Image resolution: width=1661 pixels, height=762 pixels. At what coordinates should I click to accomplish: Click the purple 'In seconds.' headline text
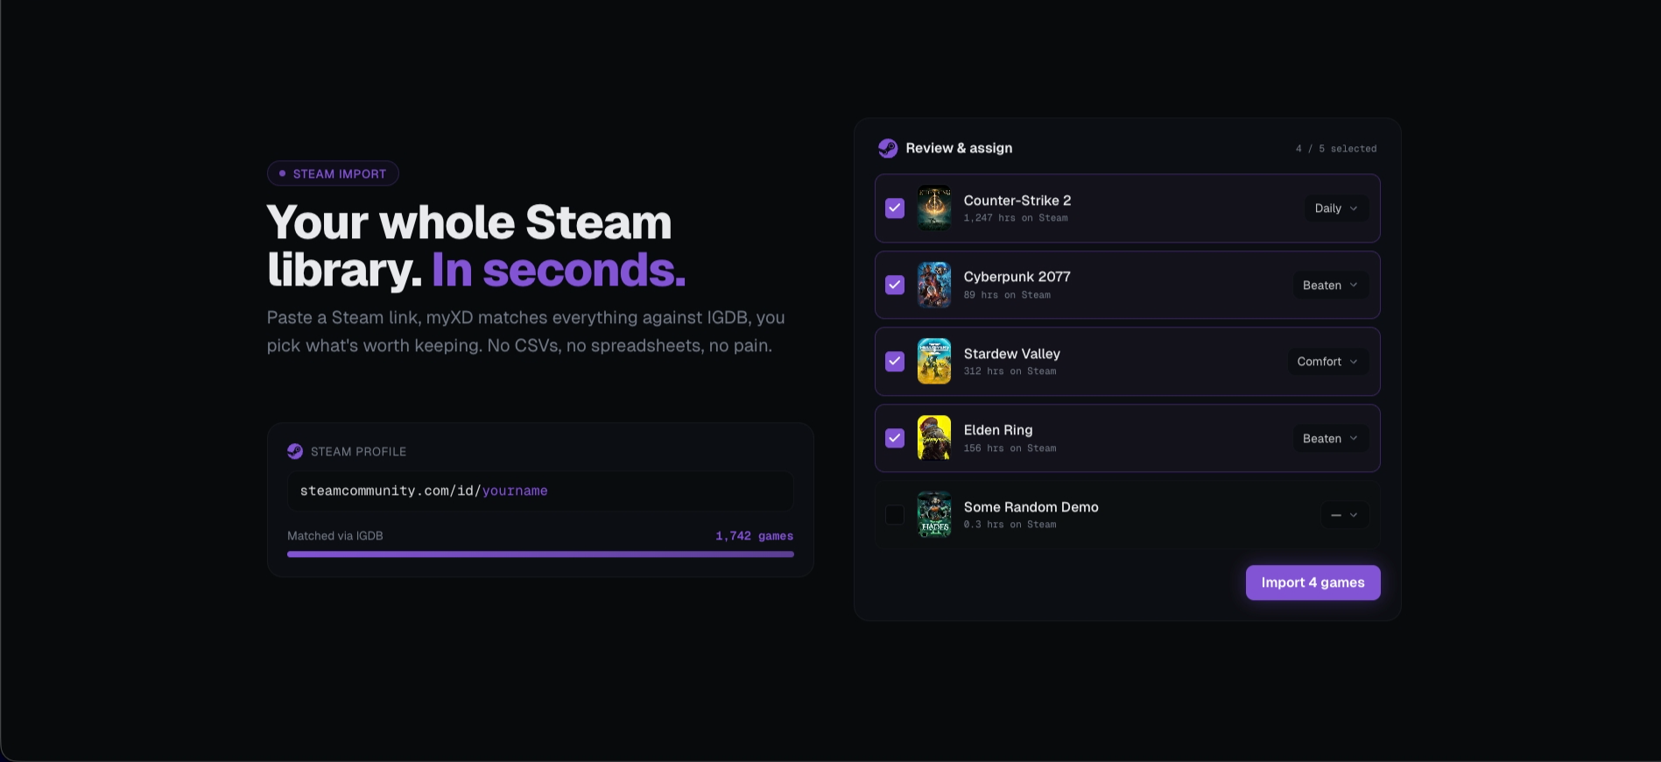(x=559, y=270)
